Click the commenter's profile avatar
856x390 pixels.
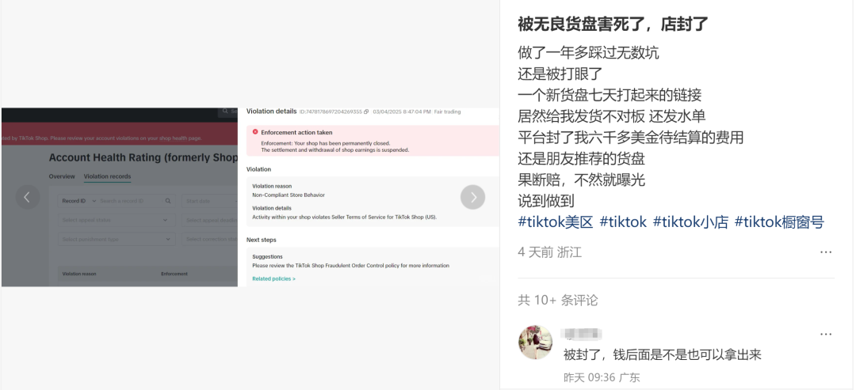(x=535, y=342)
